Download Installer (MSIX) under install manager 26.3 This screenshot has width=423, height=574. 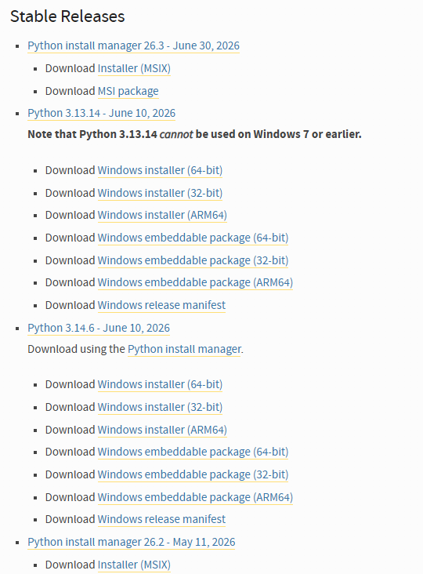[x=134, y=68]
